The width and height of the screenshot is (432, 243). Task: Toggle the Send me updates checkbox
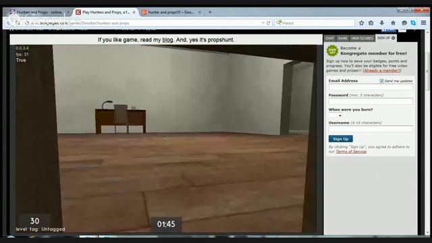coord(381,81)
